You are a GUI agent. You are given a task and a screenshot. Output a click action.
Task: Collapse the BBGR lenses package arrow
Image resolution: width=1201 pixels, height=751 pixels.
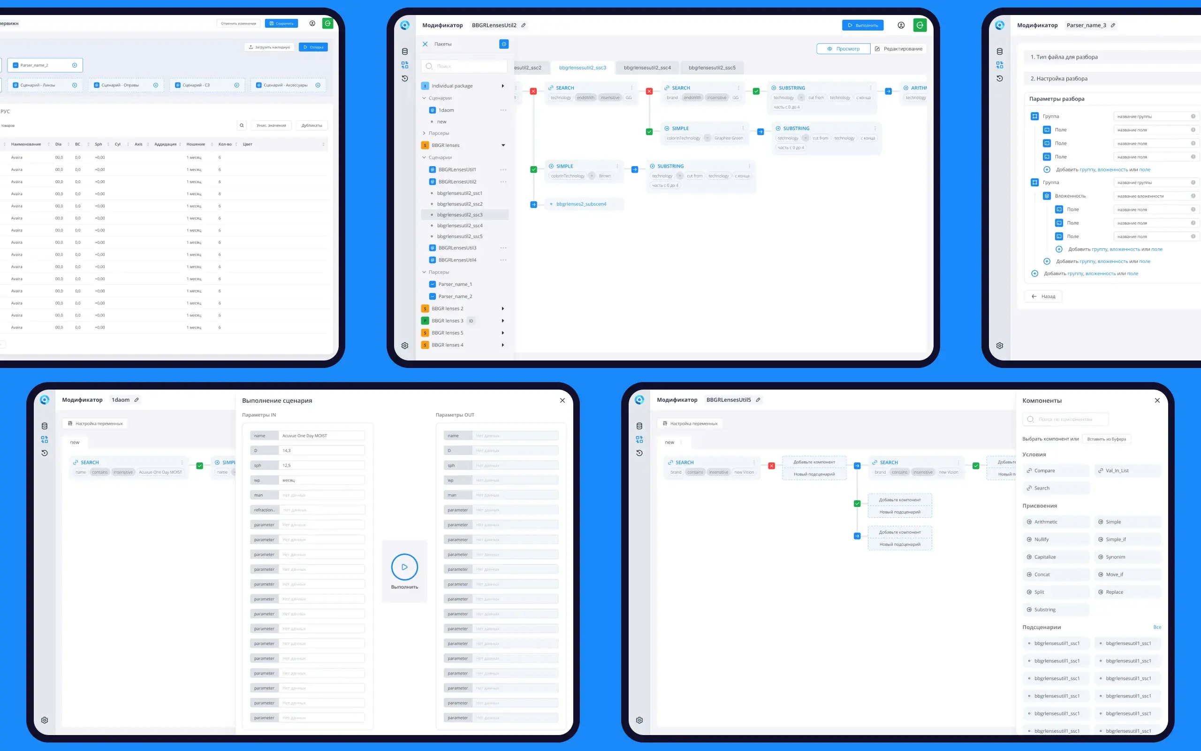point(503,146)
